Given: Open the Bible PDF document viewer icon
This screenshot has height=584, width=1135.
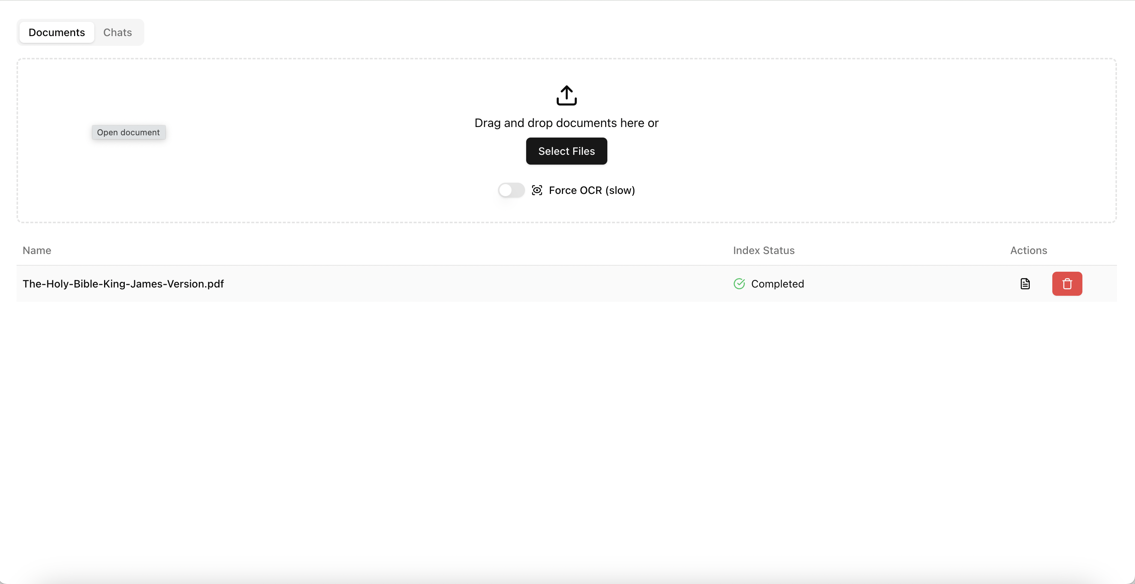Looking at the screenshot, I should pos(1025,284).
